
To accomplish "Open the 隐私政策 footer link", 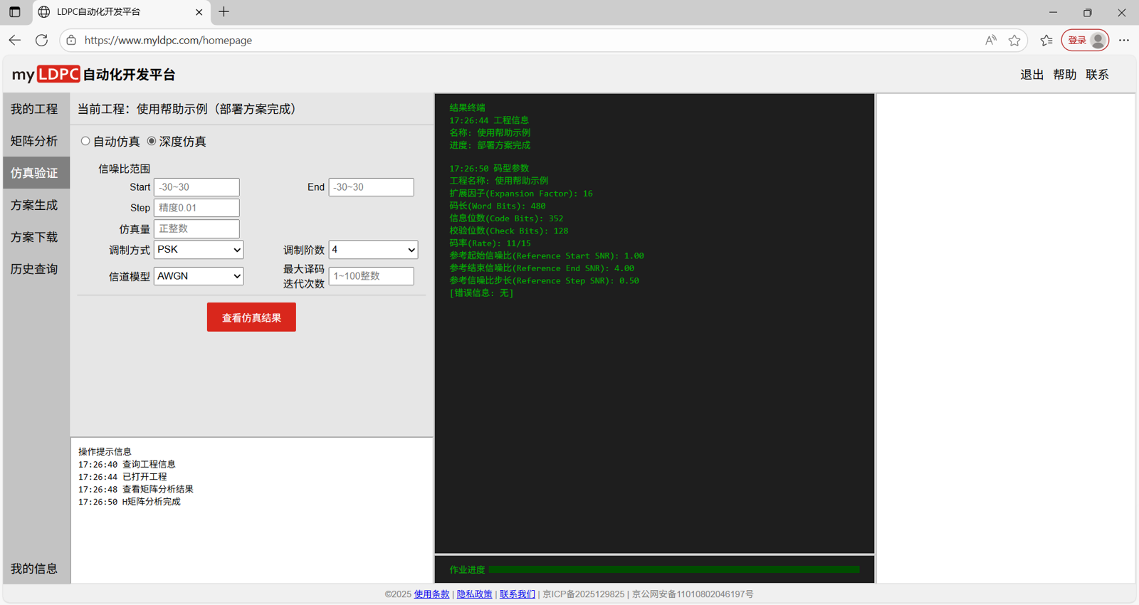I will coord(474,594).
